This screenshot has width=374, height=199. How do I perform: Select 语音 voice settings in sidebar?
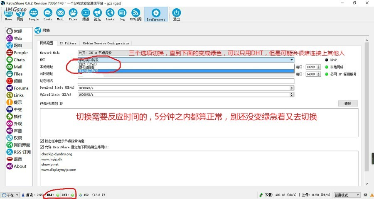pos(14,159)
